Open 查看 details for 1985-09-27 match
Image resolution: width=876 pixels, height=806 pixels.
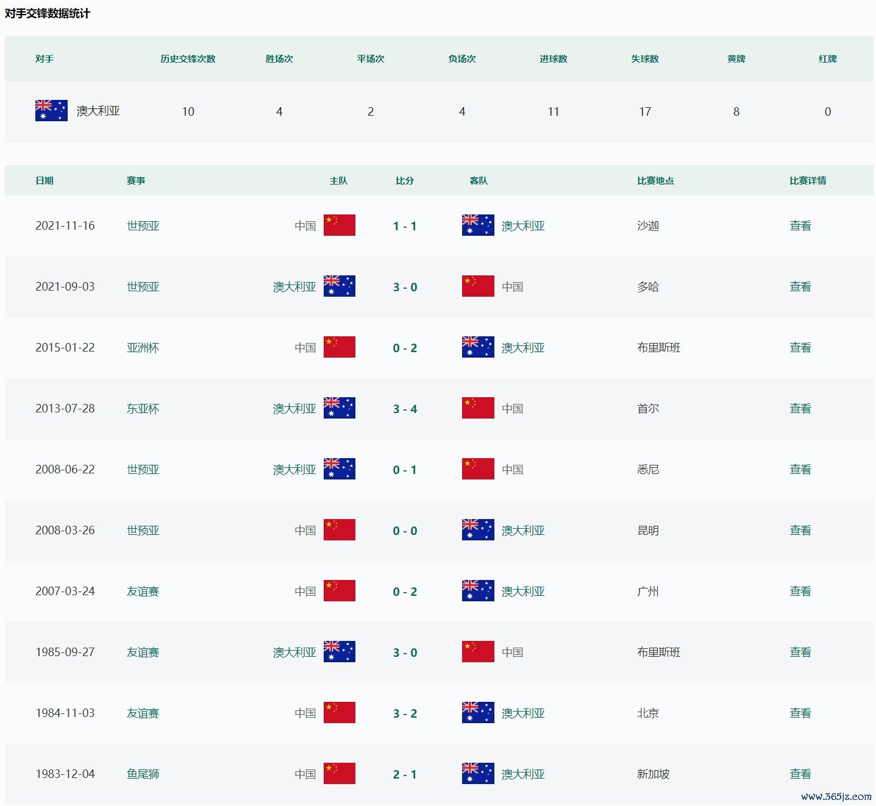pos(800,652)
